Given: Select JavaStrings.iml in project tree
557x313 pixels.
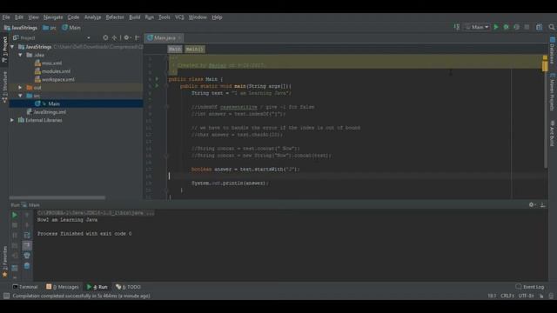Looking at the screenshot, I should pos(46,112).
